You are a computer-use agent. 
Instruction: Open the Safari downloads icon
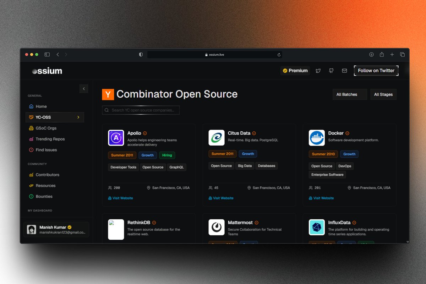(371, 54)
